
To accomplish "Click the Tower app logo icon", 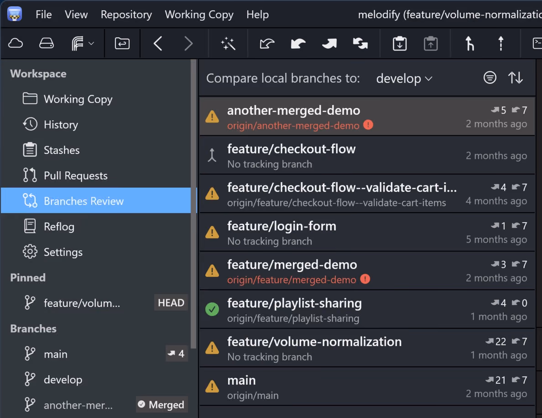I will [x=15, y=14].
